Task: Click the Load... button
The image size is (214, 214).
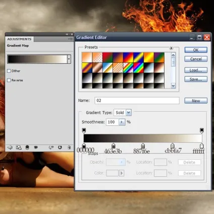Action: click(196, 70)
